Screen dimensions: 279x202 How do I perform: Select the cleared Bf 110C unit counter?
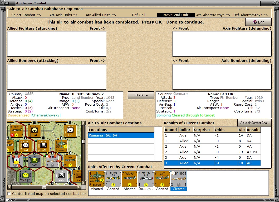[178, 178]
